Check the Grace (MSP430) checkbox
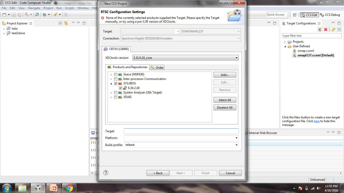 [116, 74]
